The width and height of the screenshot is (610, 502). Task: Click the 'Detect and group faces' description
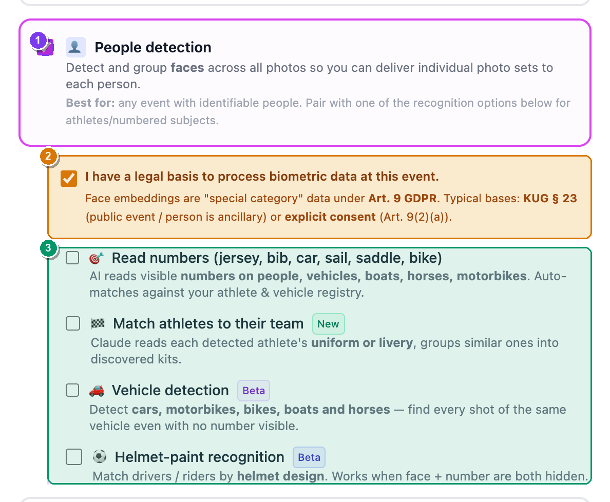pyautogui.click(x=309, y=76)
